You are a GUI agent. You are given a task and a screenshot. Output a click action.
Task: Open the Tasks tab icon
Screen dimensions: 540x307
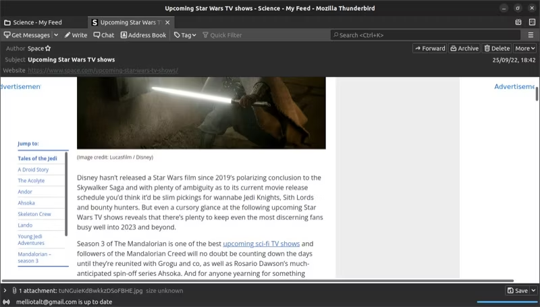[532, 22]
